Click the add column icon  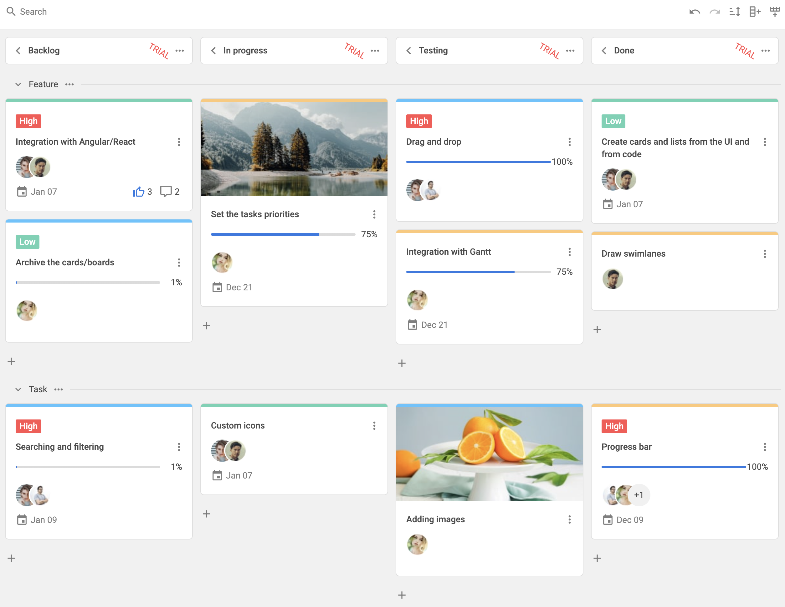click(755, 12)
